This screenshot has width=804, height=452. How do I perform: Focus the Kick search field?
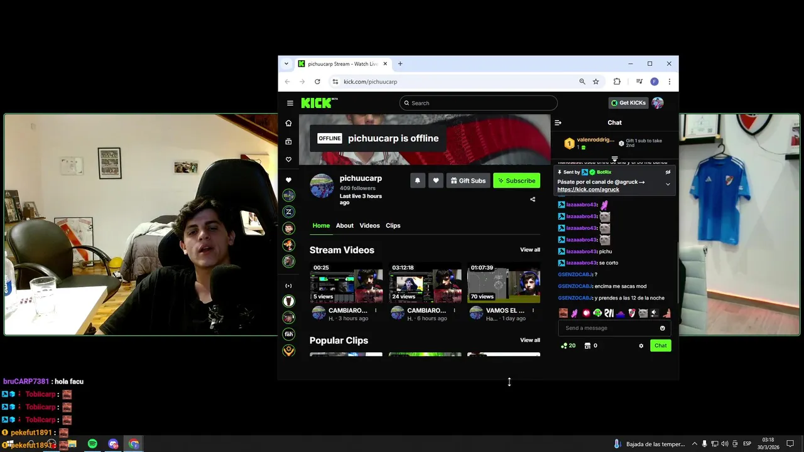tap(478, 103)
